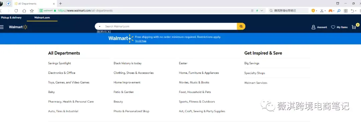The width and height of the screenshot is (361, 122).
Task: Click the undo arrow toolbar icon
Action: 352,11
